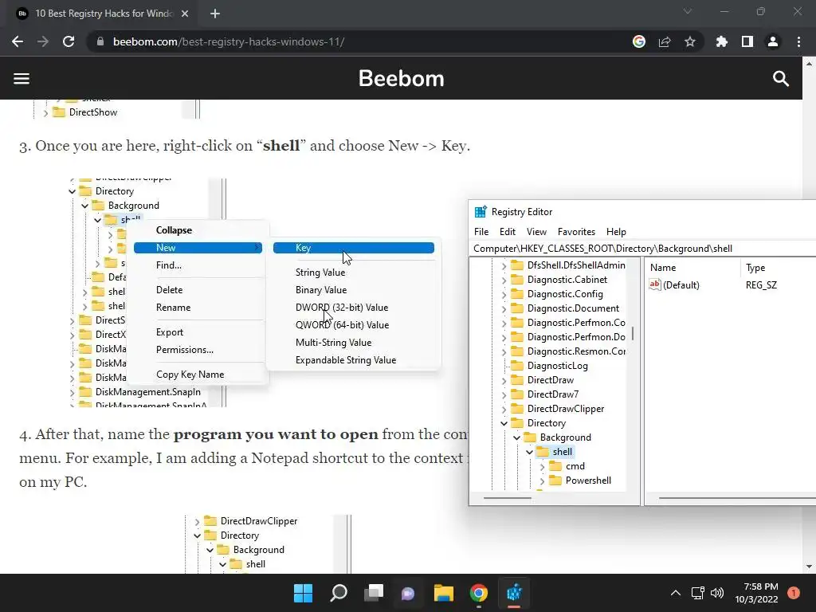The image size is (816, 612).
Task: Expand the Diagnostic.Cabinet key
Action: click(504, 280)
